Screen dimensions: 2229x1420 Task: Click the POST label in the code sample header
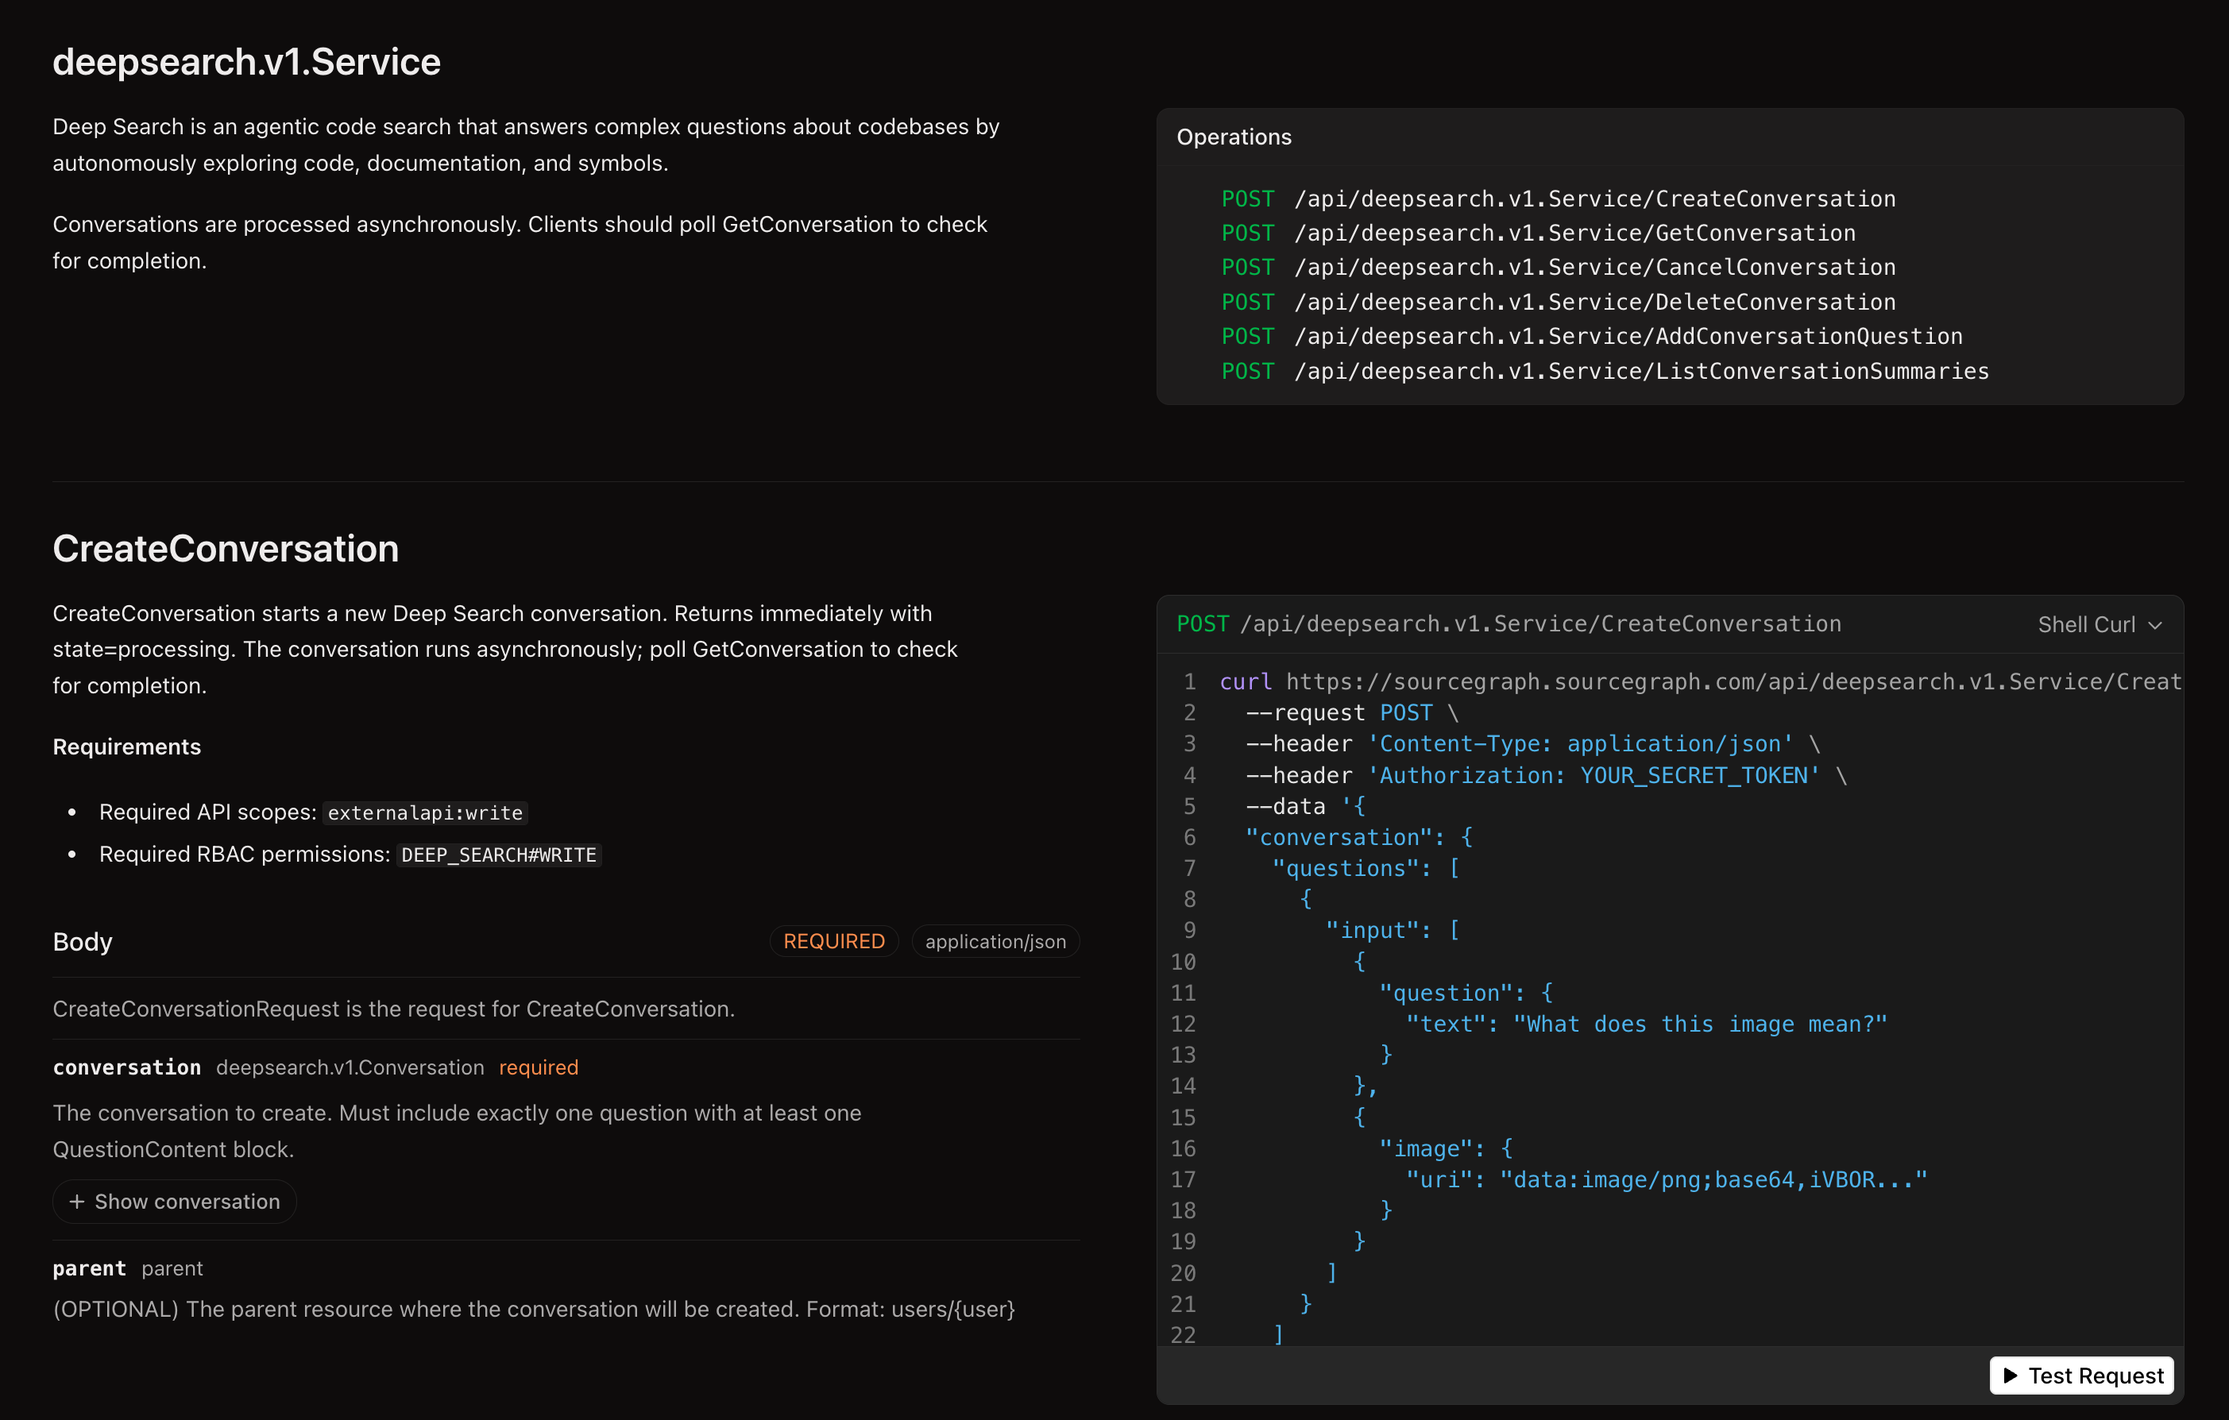1203,623
